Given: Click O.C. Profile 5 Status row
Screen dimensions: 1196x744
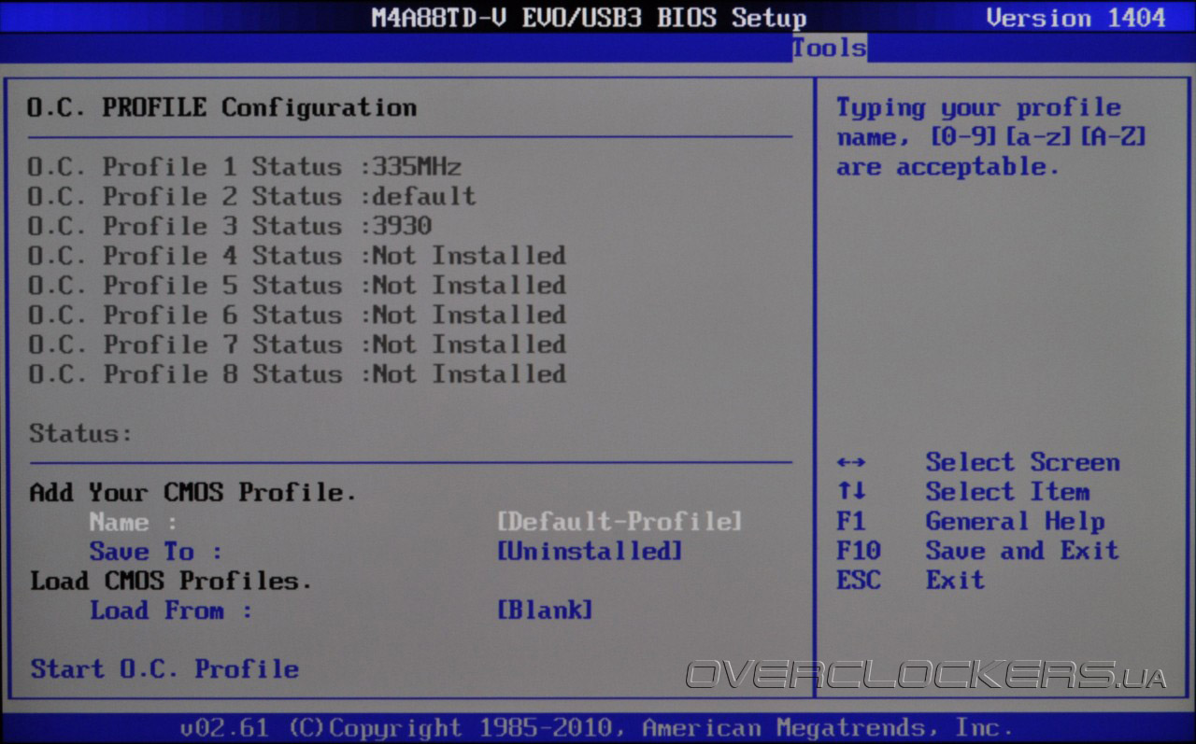Looking at the screenshot, I should (x=297, y=286).
